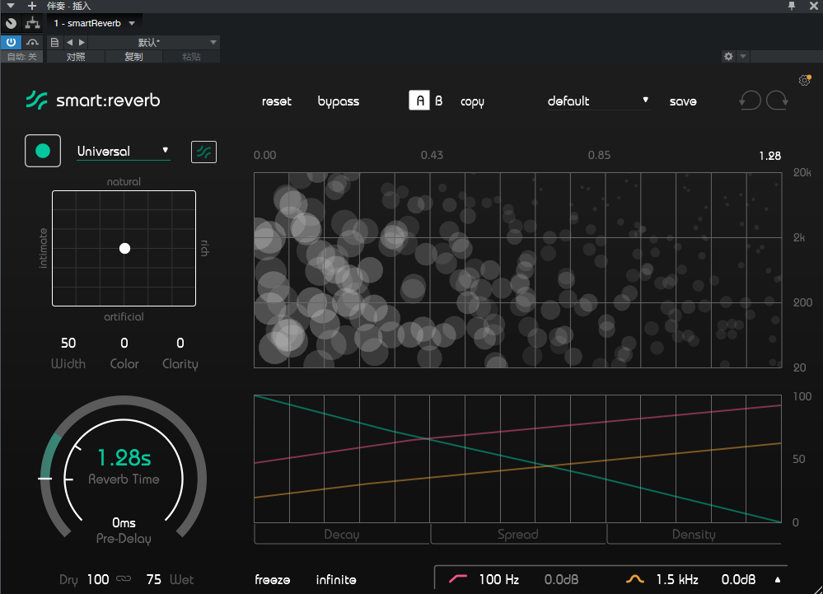Open title bar menu triangle at top left
Screen dimensions: 823x594
(10, 6)
